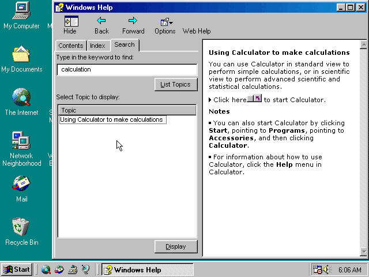This screenshot has width=369, height=277.
Task: Click the Windows Help taskbar button
Action: [148, 269]
